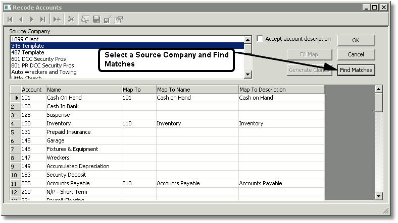Screen dimensions: 398x223
Task: Select 801 PR DCC Security Pros company
Action: click(x=127, y=65)
